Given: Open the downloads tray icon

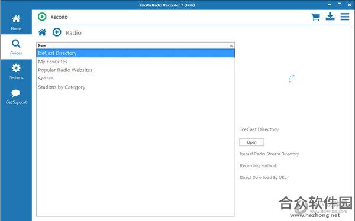Looking at the screenshot, I should 330,17.
